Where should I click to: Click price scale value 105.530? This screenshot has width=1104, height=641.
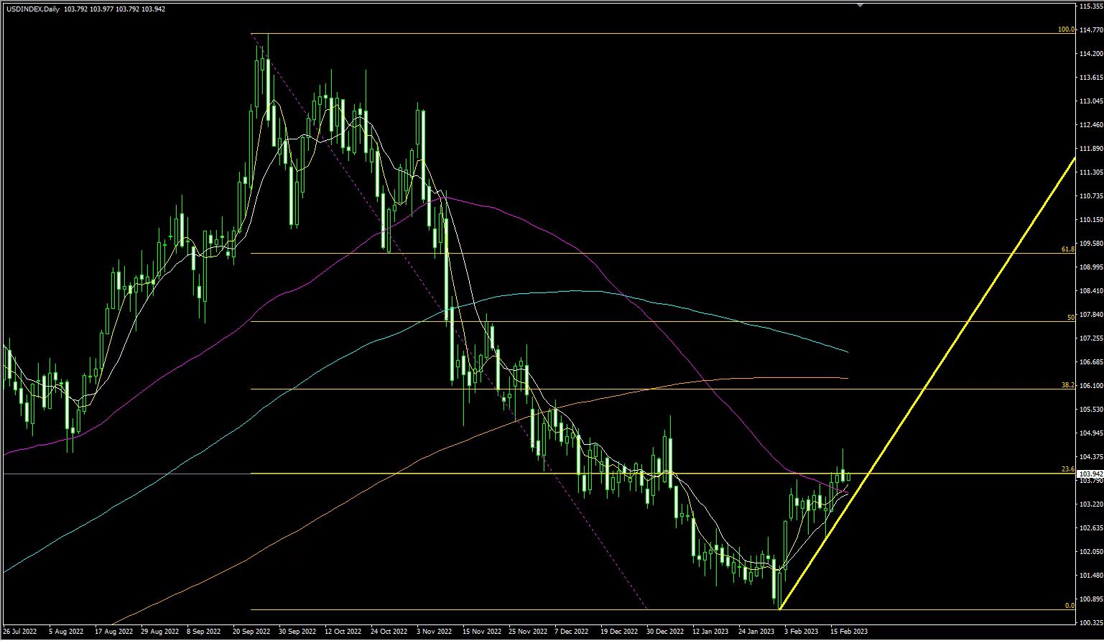point(1091,410)
